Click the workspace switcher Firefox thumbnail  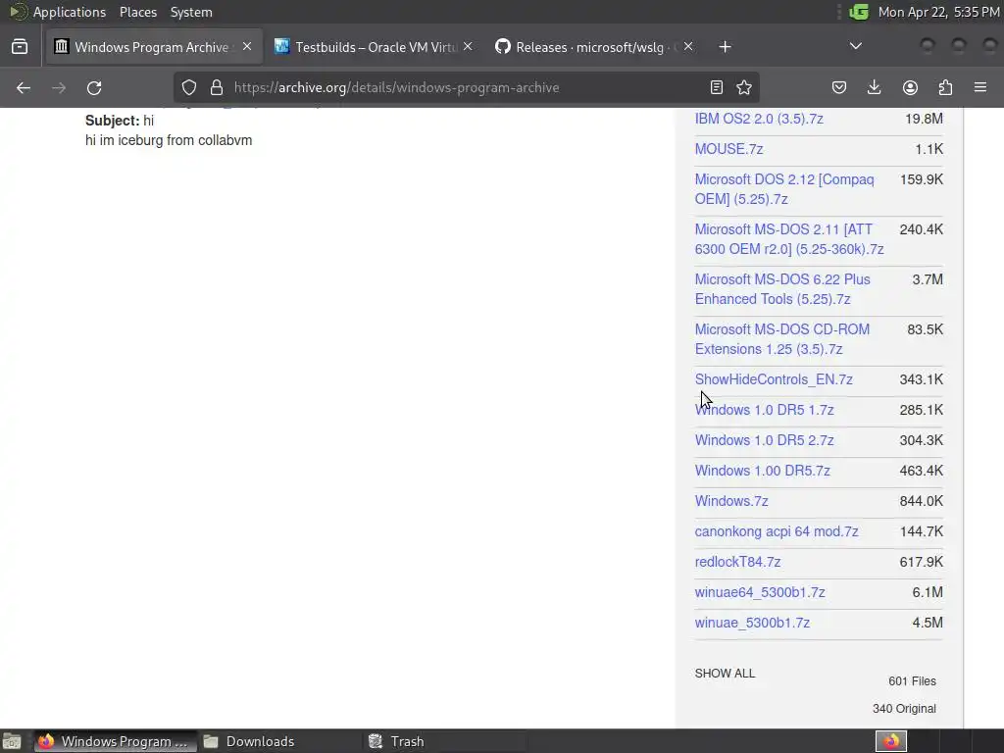[x=891, y=741]
